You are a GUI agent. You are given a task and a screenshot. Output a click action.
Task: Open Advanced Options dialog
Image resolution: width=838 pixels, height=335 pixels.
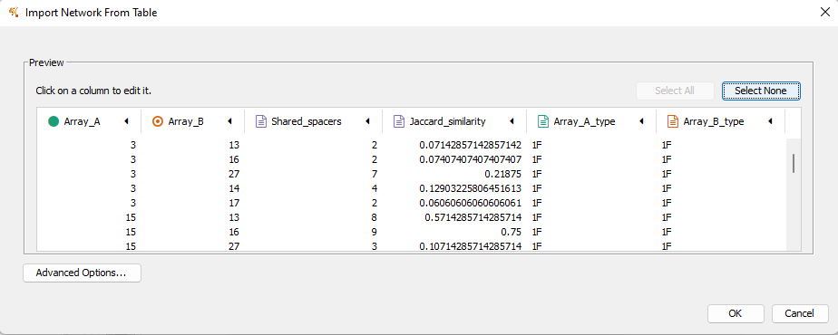click(82, 273)
